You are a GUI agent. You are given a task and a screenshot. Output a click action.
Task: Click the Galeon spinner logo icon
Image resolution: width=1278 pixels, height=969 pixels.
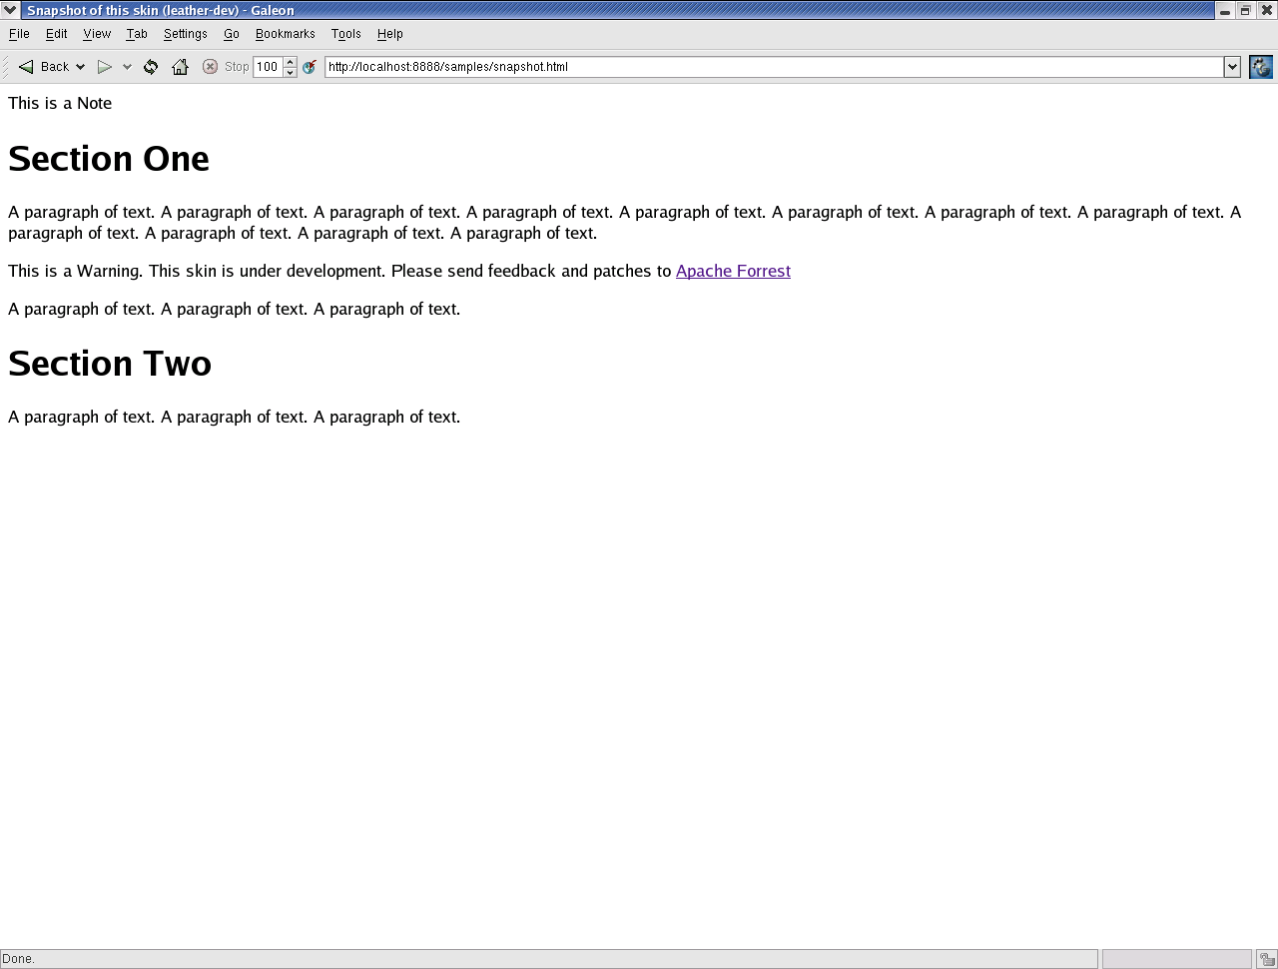pos(1261,67)
